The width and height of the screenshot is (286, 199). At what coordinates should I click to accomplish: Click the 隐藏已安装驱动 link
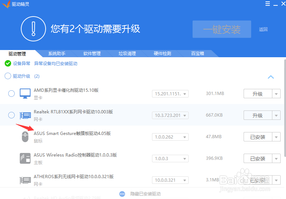[x=146, y=194]
